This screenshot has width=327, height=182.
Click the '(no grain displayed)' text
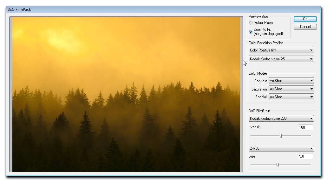pos(268,34)
